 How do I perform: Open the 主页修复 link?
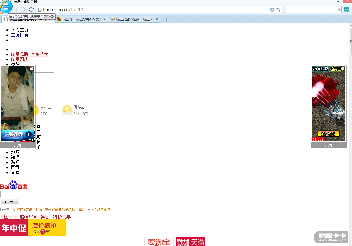20,35
